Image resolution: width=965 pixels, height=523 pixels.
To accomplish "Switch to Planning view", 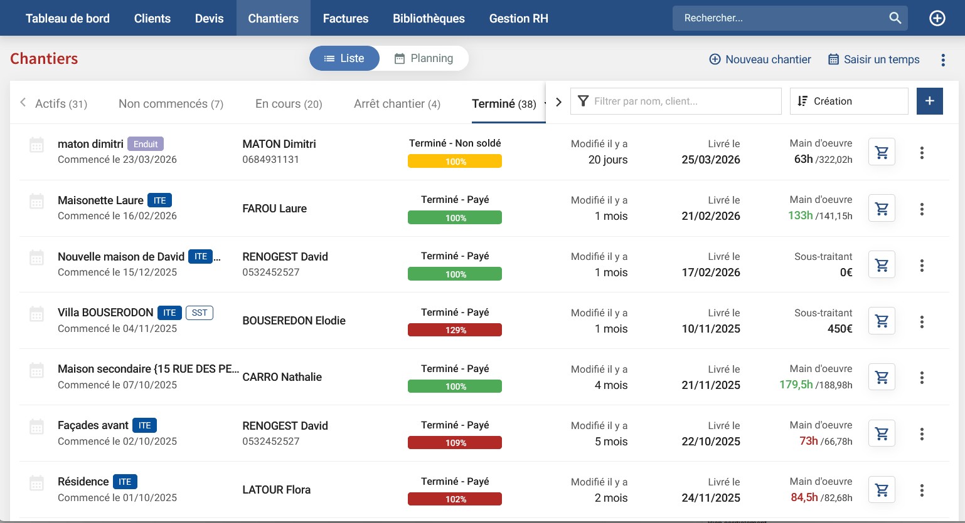I will pos(424,58).
